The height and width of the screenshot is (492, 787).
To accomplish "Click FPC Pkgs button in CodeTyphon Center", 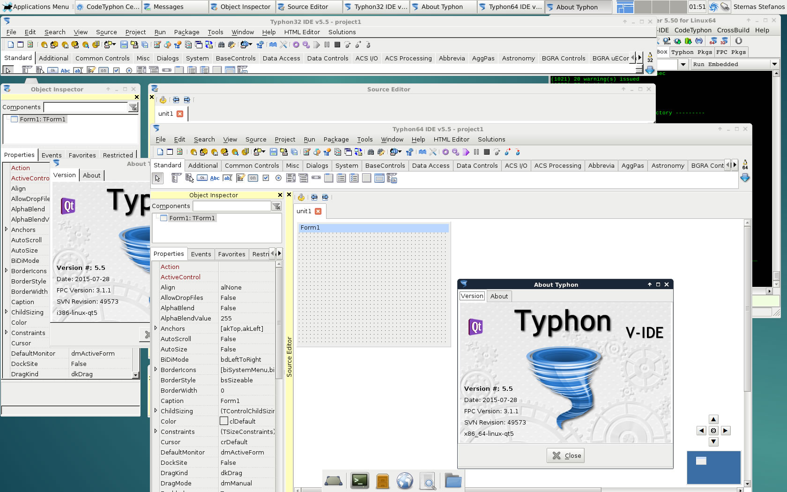I will [731, 52].
